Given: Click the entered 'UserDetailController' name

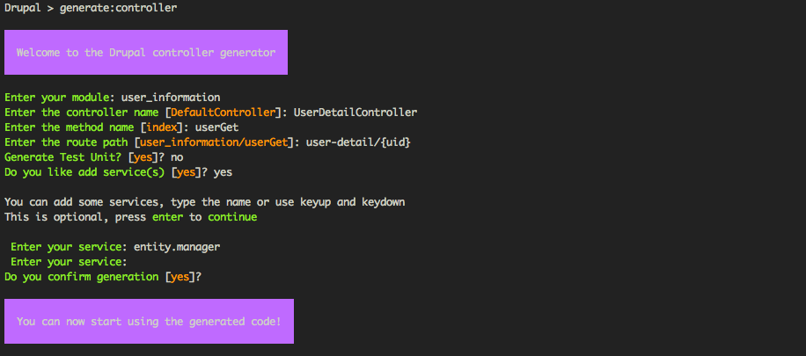Looking at the screenshot, I should (x=355, y=113).
